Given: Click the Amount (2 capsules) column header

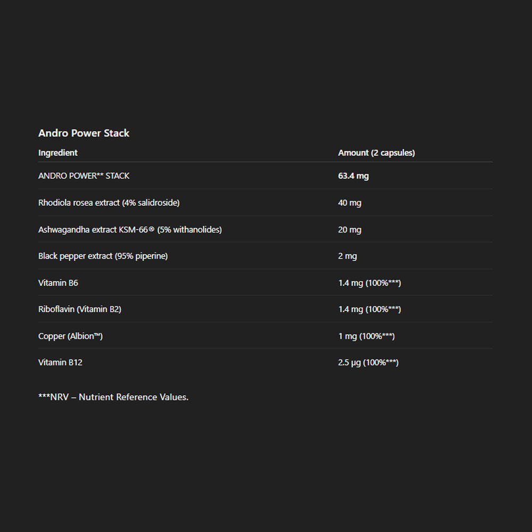Looking at the screenshot, I should pos(376,153).
